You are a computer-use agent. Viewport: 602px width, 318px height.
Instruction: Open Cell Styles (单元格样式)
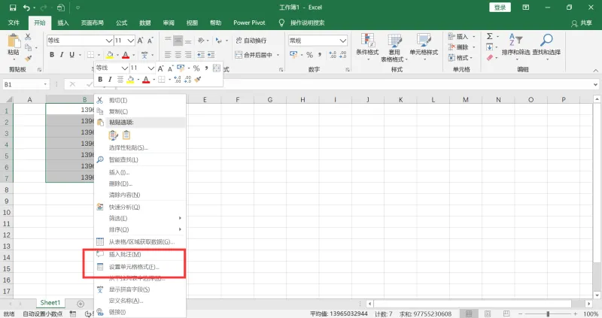coord(424,47)
